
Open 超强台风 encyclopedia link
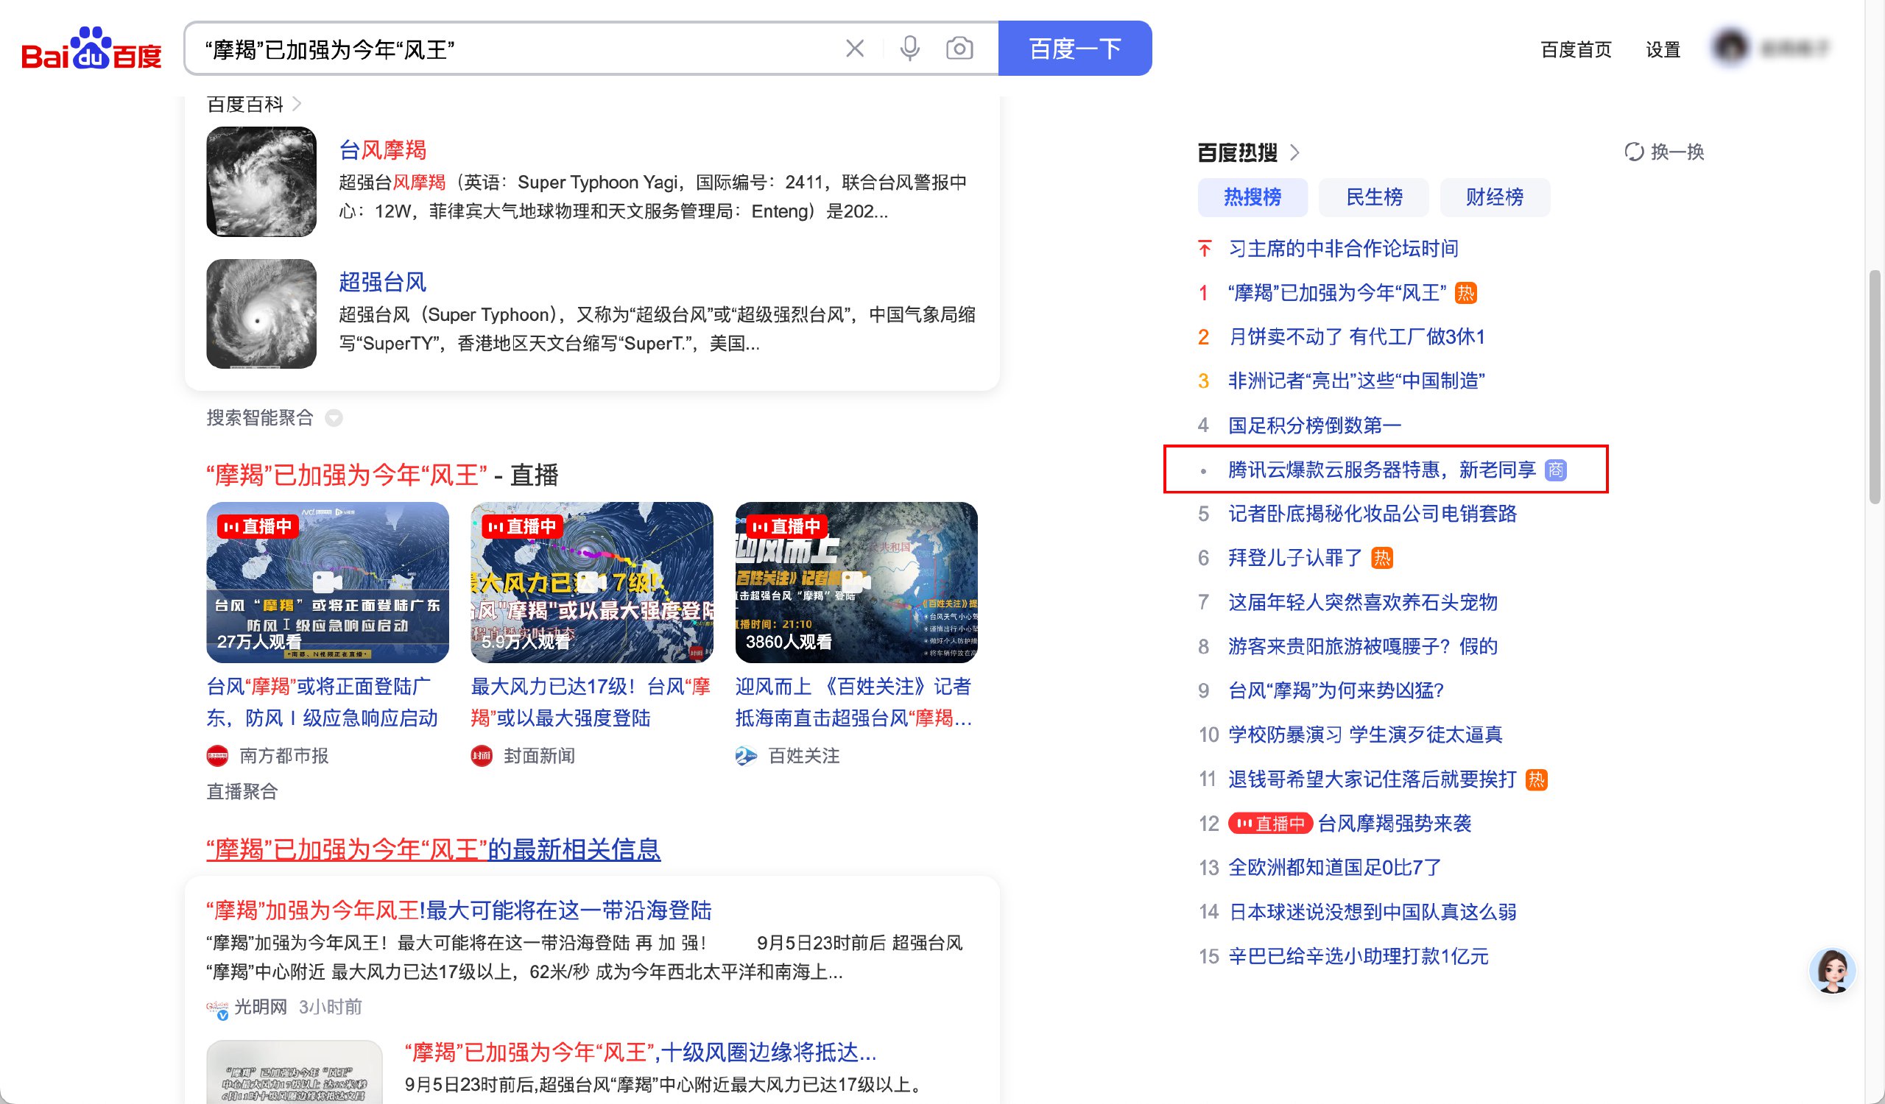[382, 282]
